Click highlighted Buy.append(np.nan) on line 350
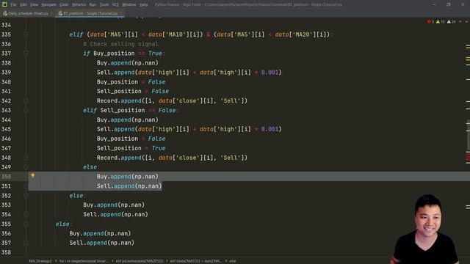Image resolution: width=470 pixels, height=264 pixels. 127,177
